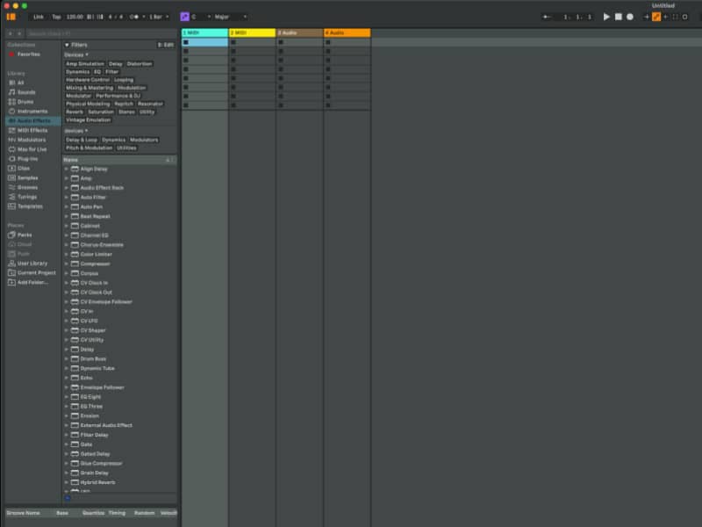Open the Sounds library category
The width and height of the screenshot is (702, 527).
coord(25,91)
